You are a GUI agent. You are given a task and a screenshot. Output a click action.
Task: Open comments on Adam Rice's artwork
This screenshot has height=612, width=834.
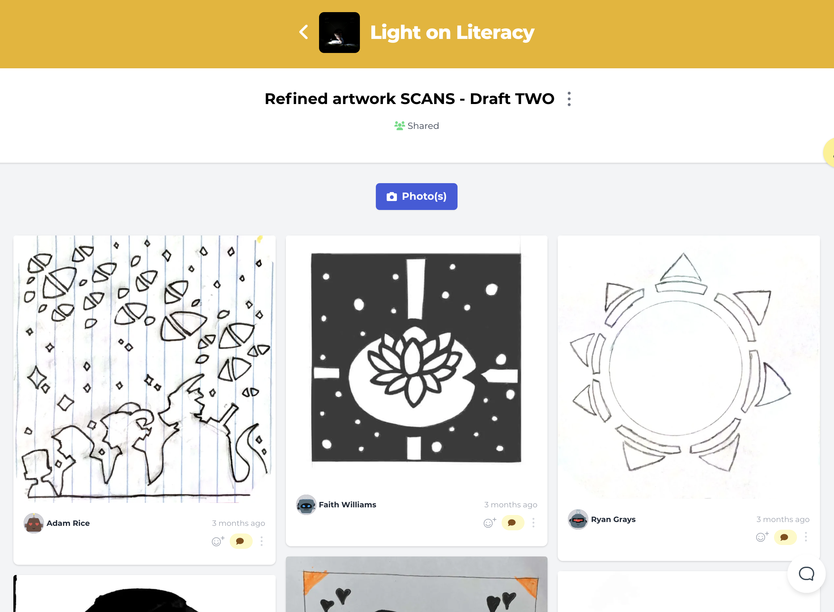pyautogui.click(x=241, y=541)
